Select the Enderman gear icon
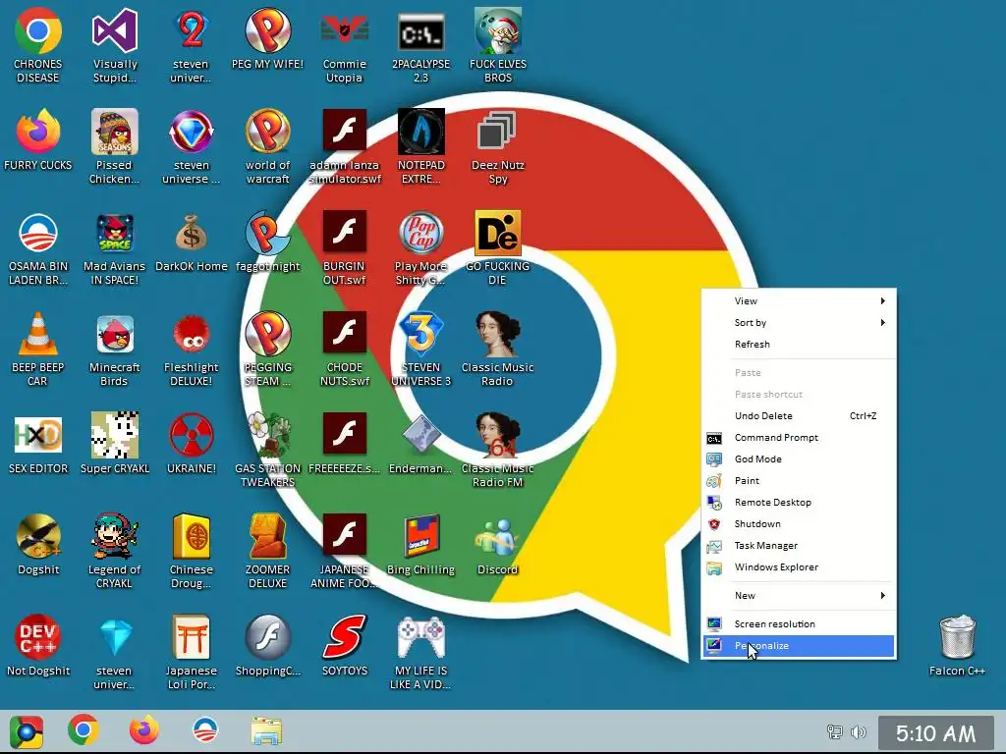 tap(420, 435)
